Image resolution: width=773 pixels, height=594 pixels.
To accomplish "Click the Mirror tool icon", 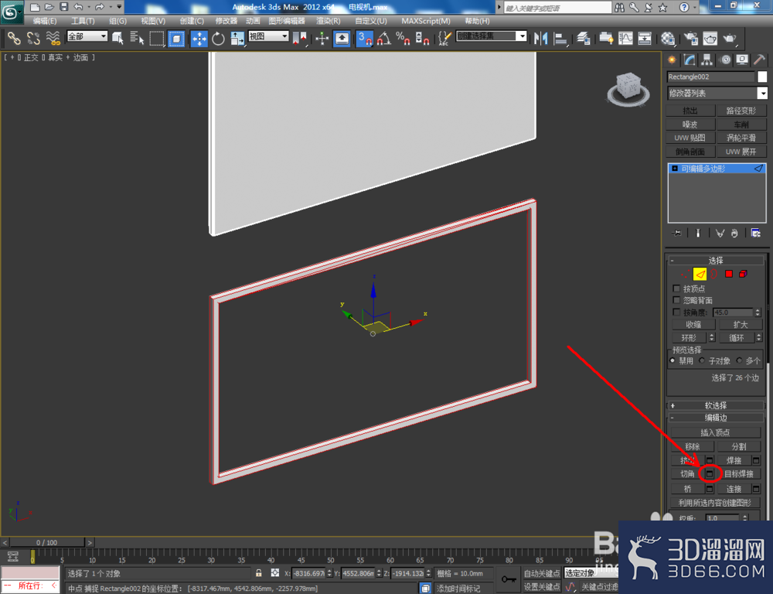I will (x=540, y=38).
